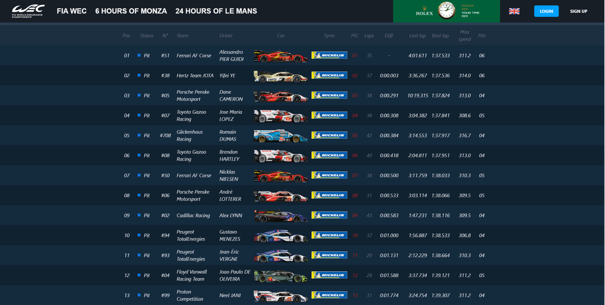Image resolution: width=605 pixels, height=305 pixels.
Task: Click the #51 Ferrari AF Corse car image
Action: click(x=280, y=56)
